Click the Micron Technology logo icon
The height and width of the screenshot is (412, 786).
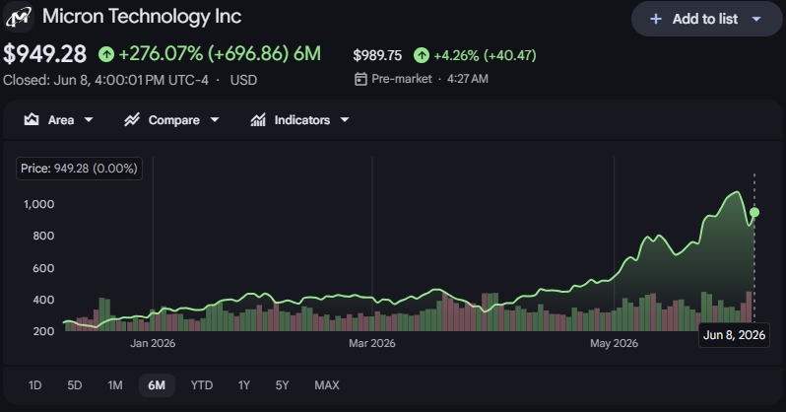19,18
